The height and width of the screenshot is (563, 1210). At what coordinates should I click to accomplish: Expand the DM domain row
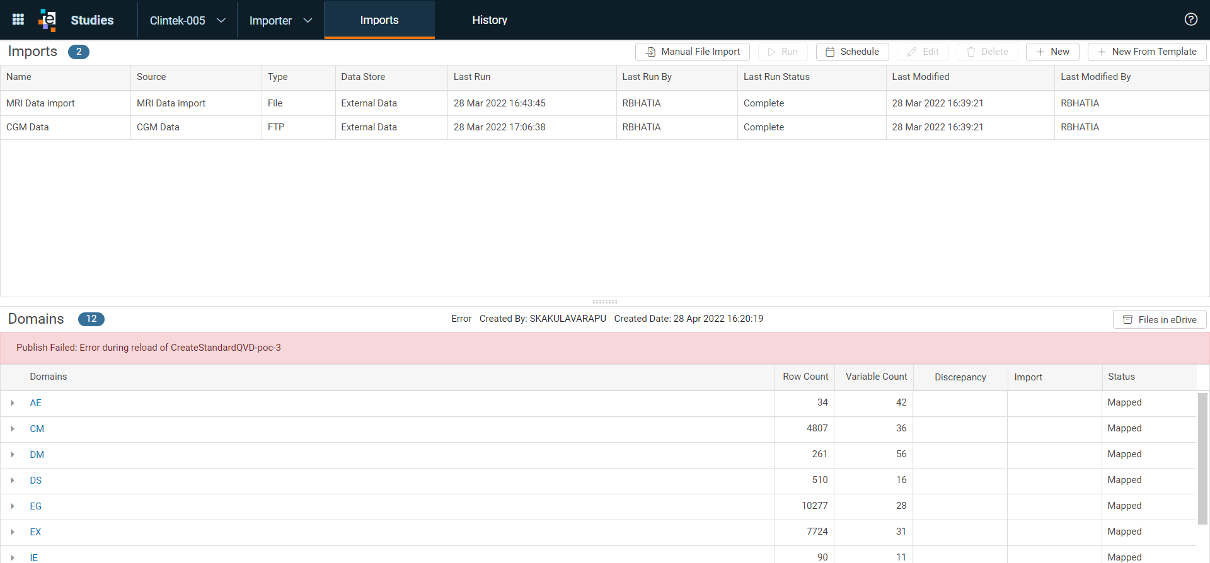(x=12, y=455)
